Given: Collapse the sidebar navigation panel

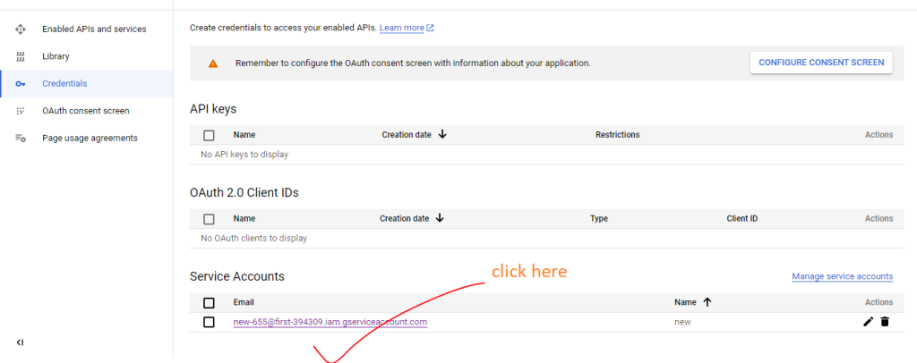Looking at the screenshot, I should (20, 342).
